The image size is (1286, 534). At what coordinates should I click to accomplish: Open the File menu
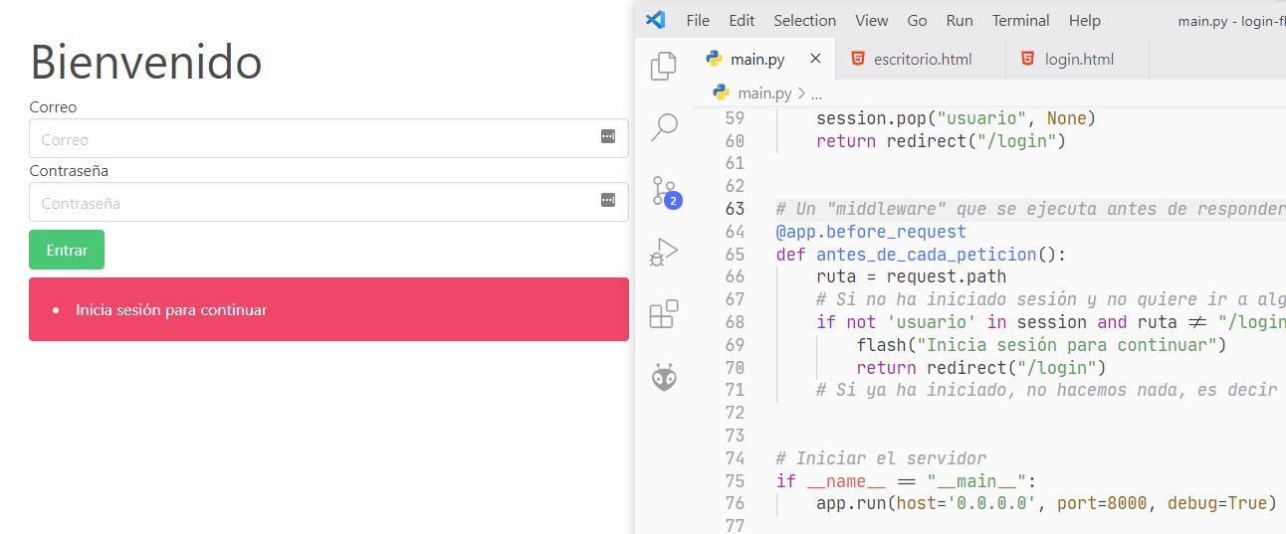click(698, 20)
